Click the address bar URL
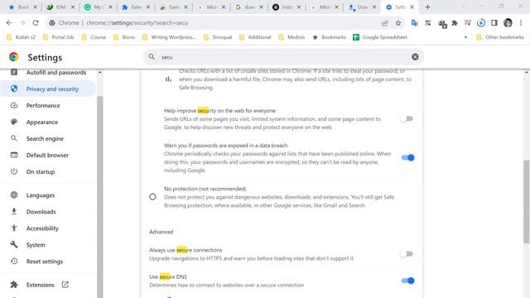Image resolution: width=530 pixels, height=298 pixels. coord(137,22)
